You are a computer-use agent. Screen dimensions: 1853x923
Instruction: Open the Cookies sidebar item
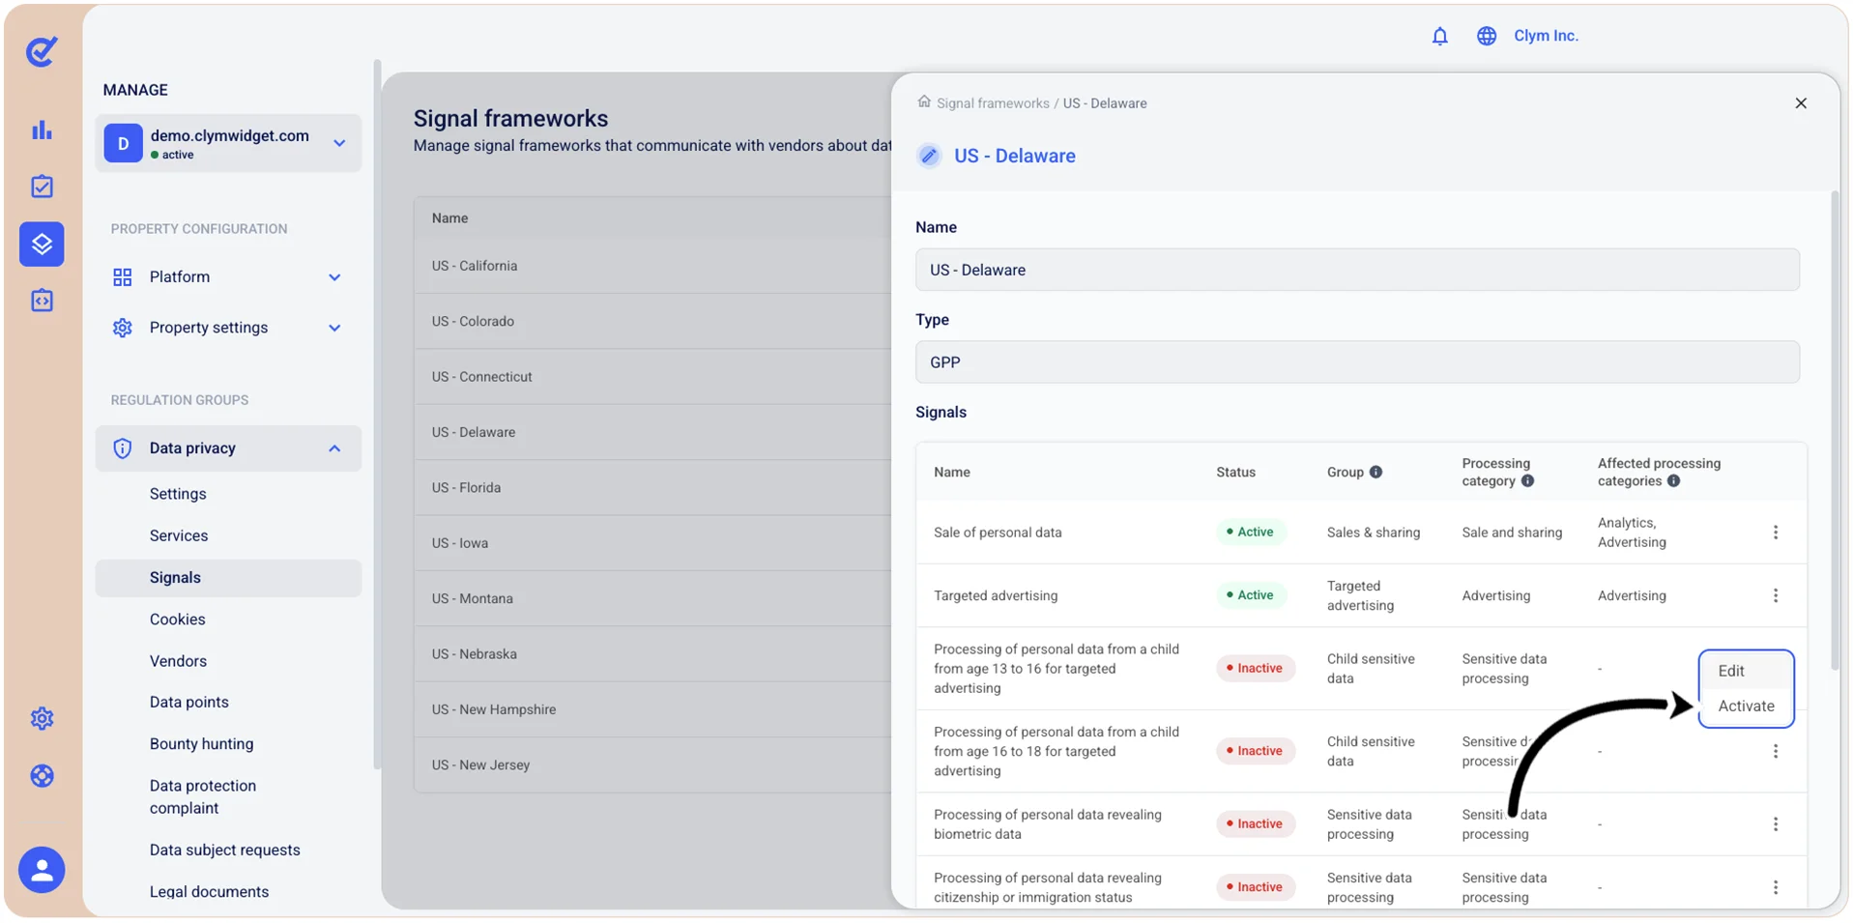[x=177, y=620]
